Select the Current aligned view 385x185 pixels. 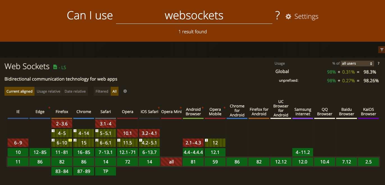[x=20, y=91]
